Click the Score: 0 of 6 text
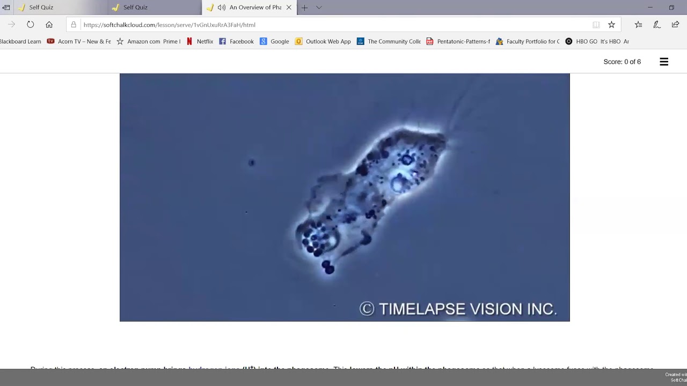 (x=622, y=62)
